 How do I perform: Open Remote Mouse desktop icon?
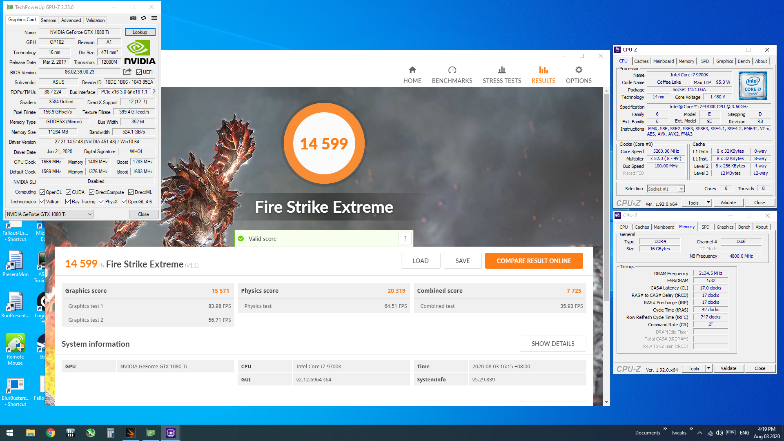pyautogui.click(x=16, y=349)
